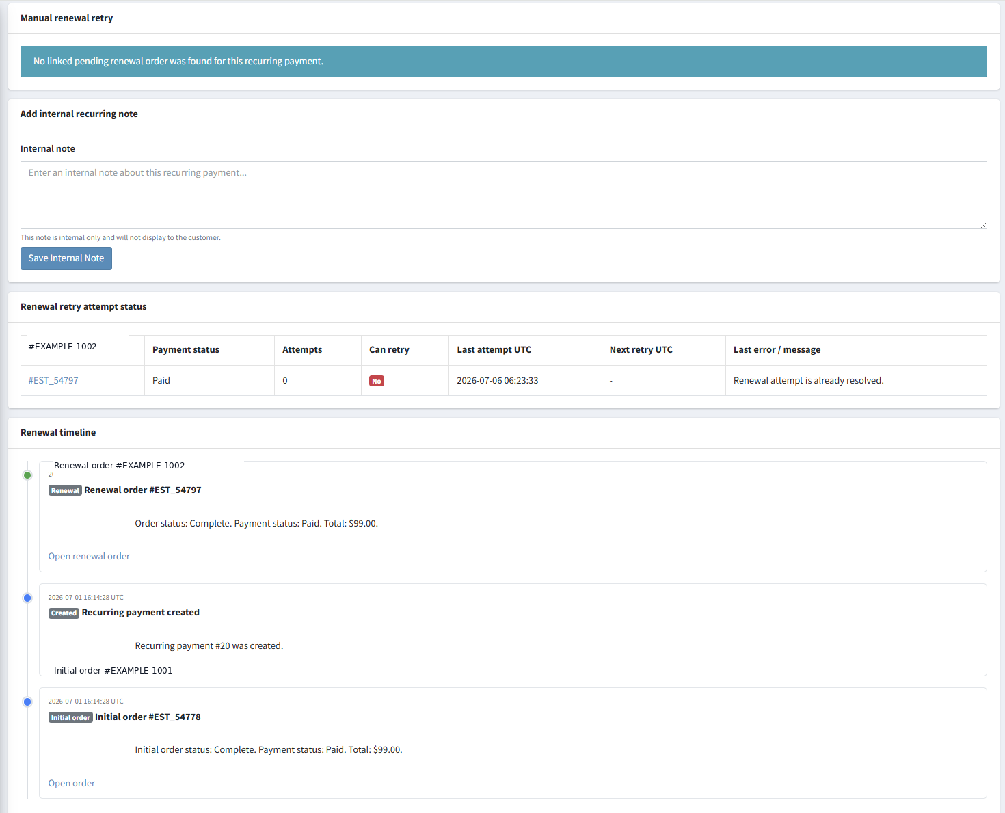Click the 'No linked pending renewal order' alert

[x=504, y=62]
